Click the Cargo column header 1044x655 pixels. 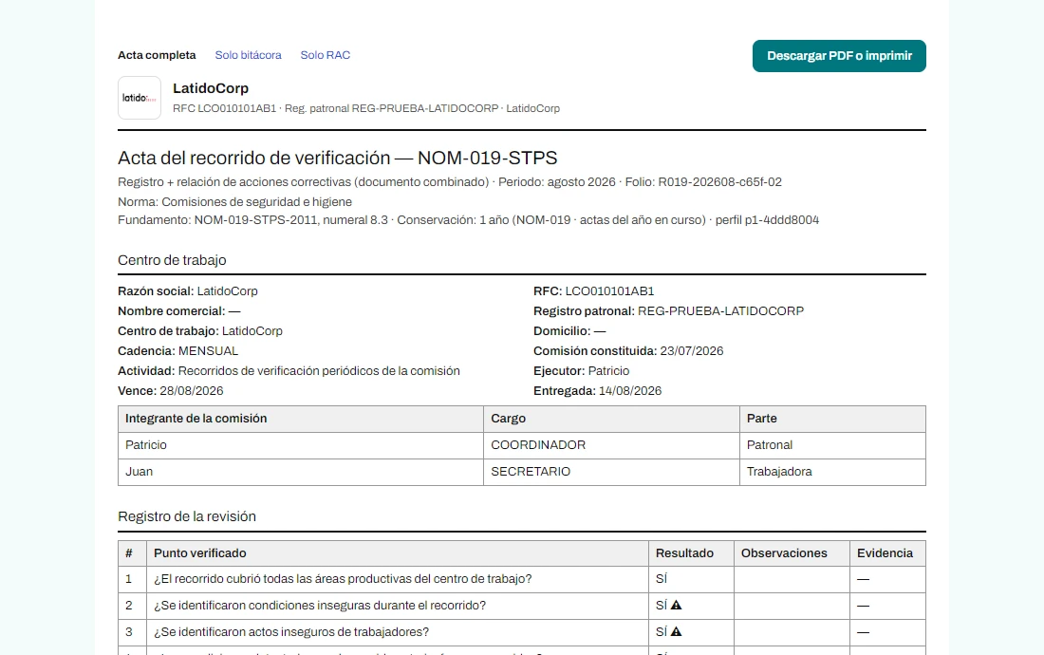point(611,419)
